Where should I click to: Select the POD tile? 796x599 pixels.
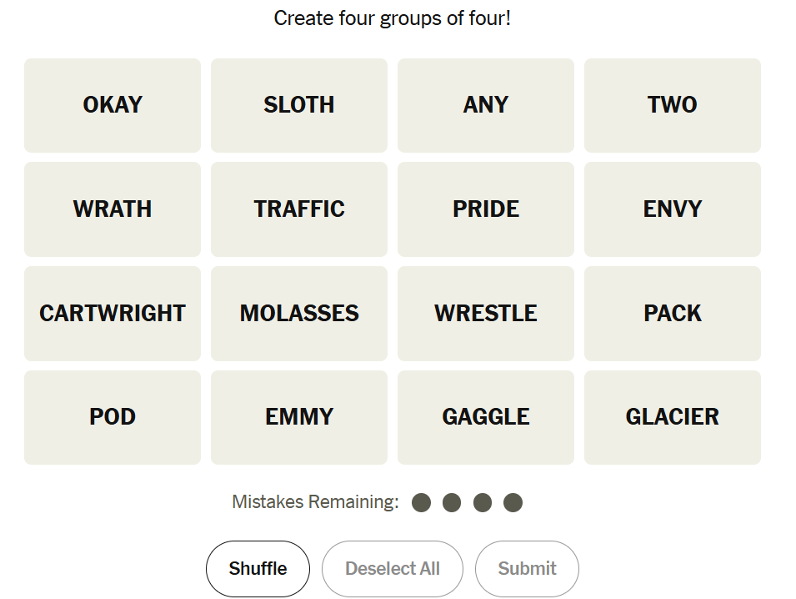pos(113,417)
